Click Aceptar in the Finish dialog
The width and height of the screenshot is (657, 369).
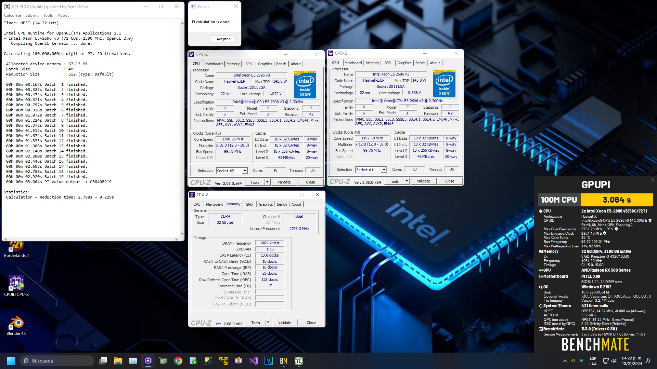point(223,39)
